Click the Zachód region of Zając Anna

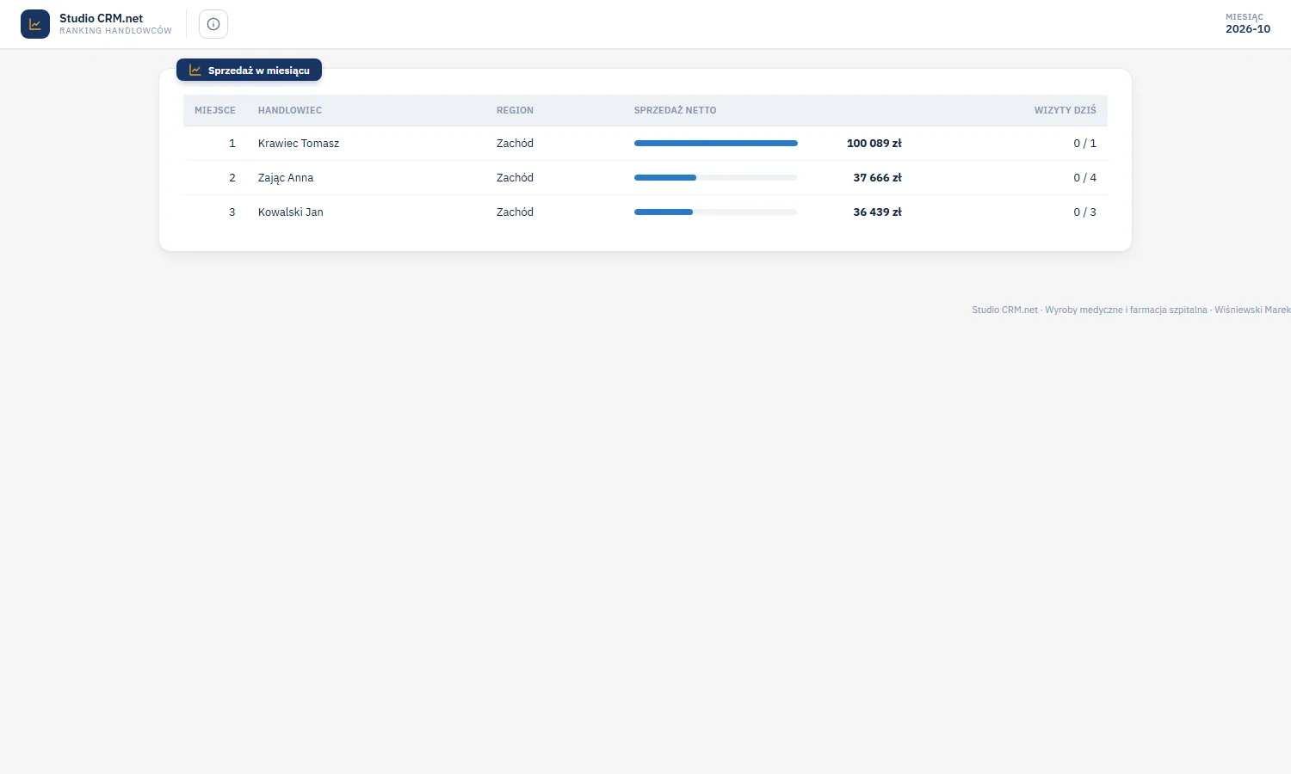(515, 178)
